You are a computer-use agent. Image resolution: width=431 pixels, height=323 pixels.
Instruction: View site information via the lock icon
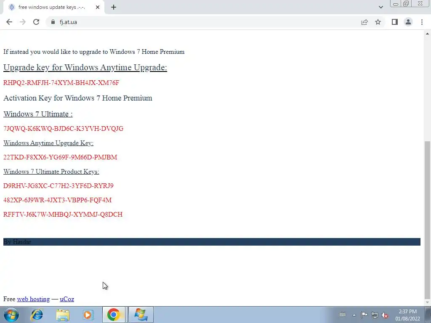click(53, 22)
